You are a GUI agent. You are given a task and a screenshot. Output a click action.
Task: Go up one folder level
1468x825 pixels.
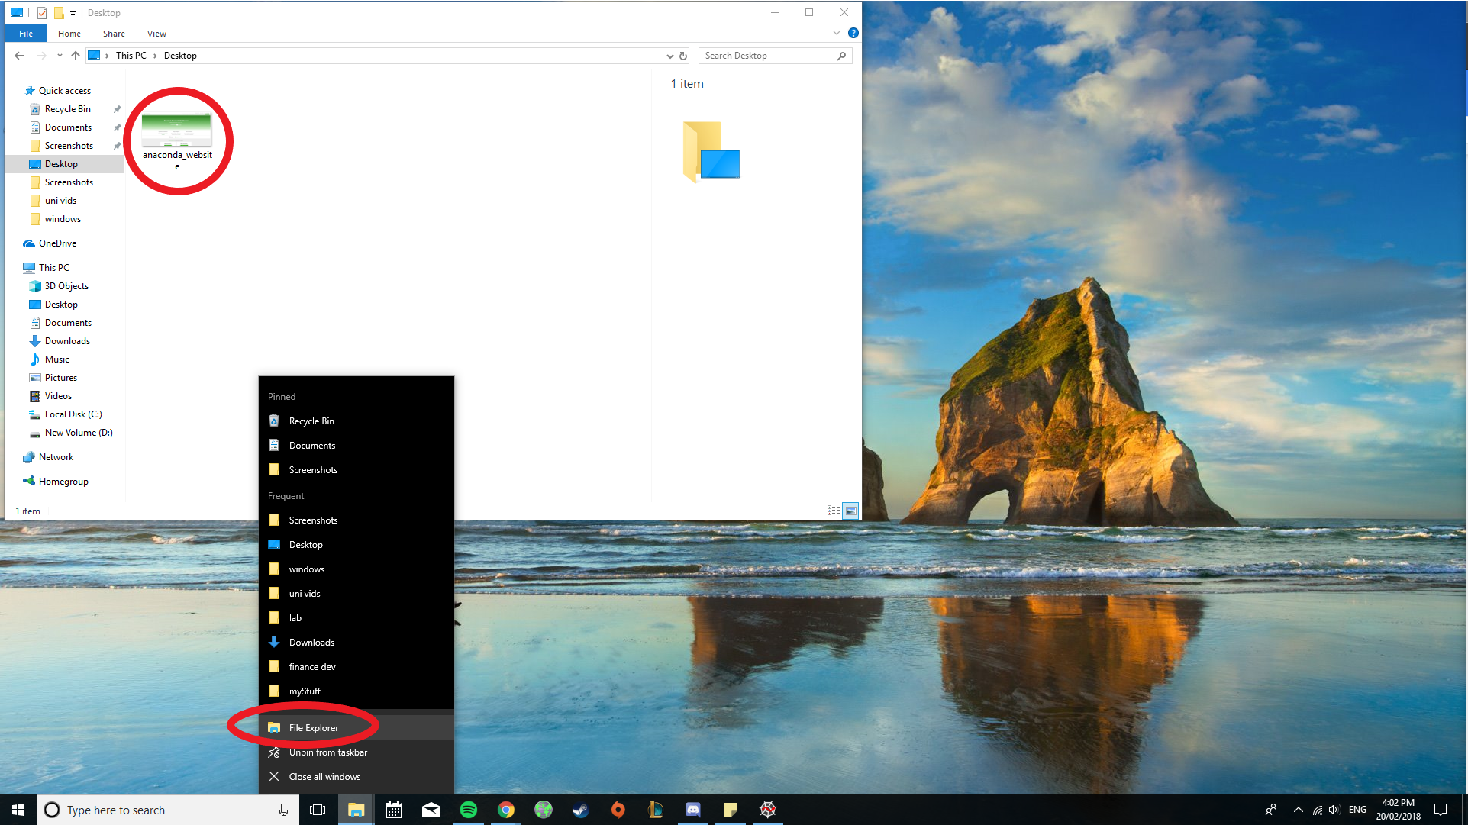click(76, 56)
